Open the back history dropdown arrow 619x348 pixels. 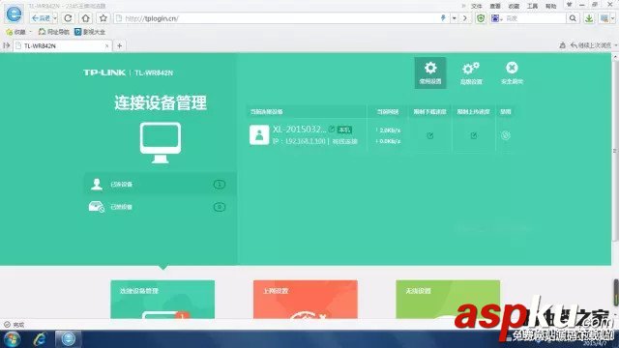pos(55,18)
